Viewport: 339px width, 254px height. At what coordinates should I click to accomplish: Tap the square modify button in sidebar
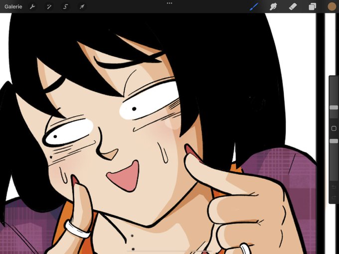point(334,128)
